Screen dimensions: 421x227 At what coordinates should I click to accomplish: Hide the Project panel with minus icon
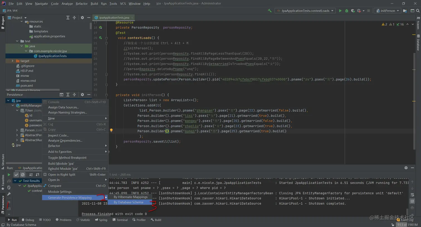(x=89, y=18)
